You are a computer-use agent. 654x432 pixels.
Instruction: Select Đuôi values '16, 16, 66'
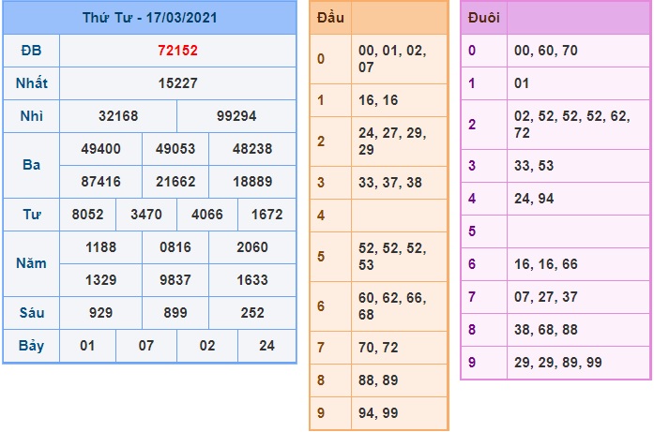(546, 264)
